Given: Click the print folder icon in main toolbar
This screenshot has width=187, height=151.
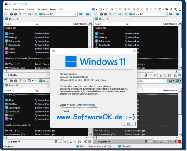Looking at the screenshot, I should click(167, 9).
